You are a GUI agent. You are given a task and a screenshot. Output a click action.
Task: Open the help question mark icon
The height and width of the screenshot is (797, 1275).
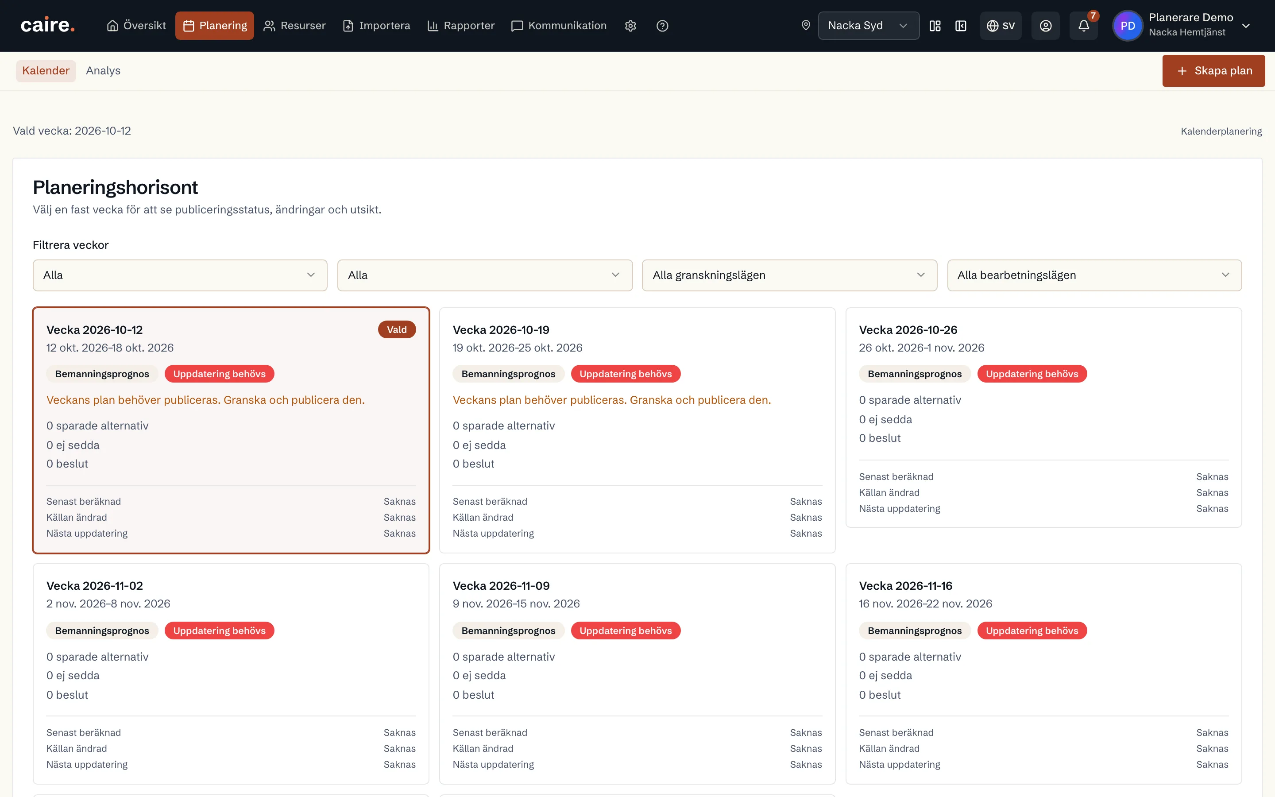click(x=662, y=26)
